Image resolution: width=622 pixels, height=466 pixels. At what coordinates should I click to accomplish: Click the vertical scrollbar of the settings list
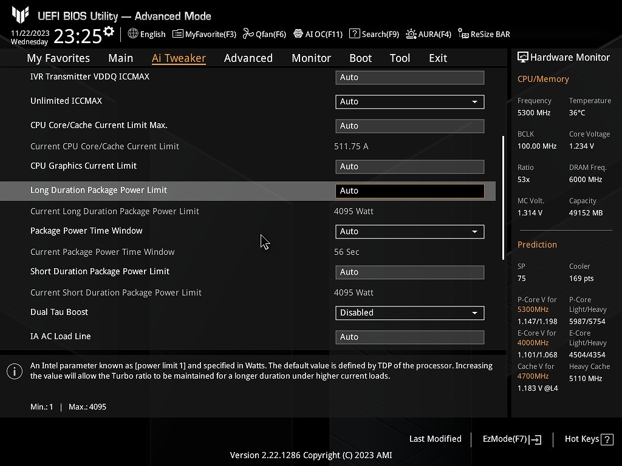(x=503, y=197)
